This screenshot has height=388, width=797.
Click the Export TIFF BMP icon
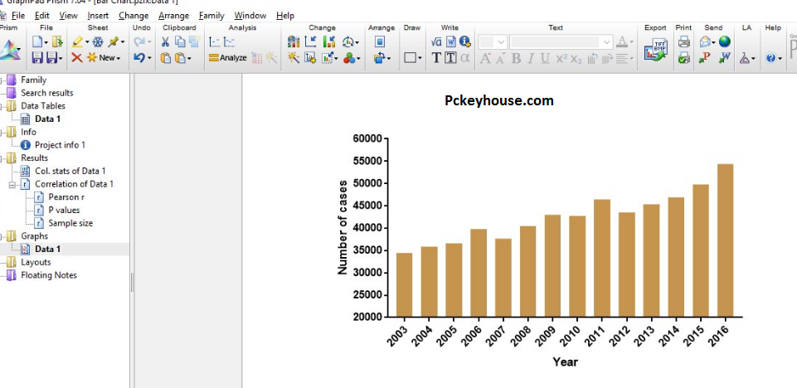[655, 51]
